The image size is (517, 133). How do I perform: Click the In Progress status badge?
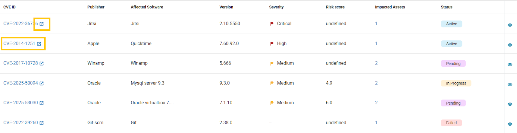456,83
